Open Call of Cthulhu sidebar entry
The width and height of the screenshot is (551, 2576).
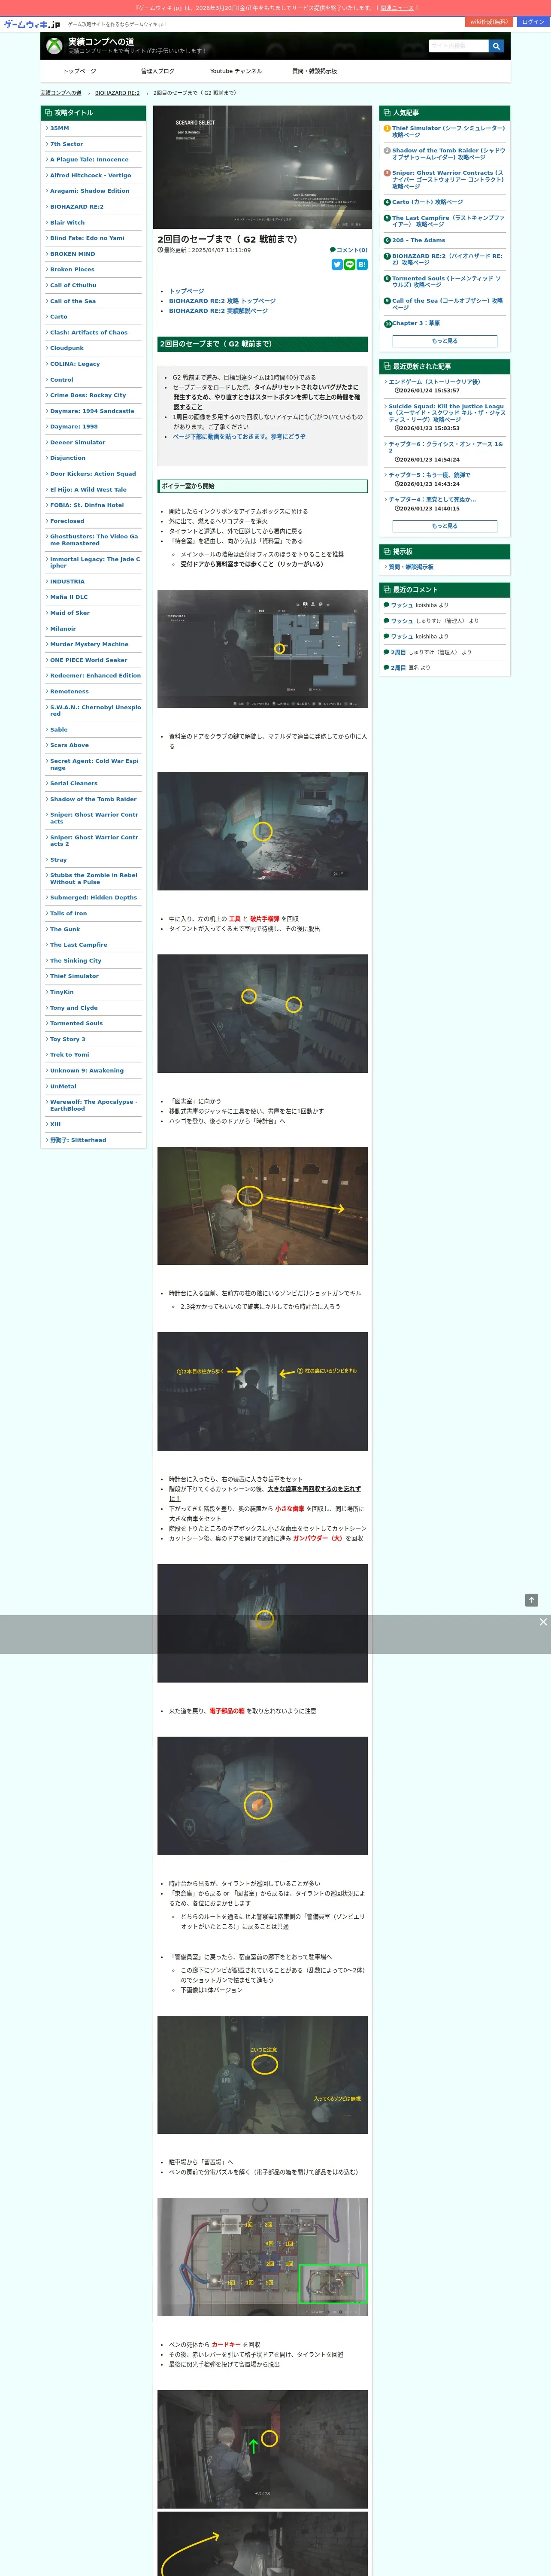pyautogui.click(x=73, y=285)
